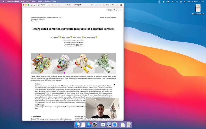The width and height of the screenshot is (206, 129).
Task: Open Spotlight search in the menu bar
Action: 177,2
